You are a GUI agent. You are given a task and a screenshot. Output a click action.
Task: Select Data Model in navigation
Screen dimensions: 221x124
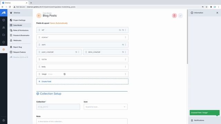[20, 25]
